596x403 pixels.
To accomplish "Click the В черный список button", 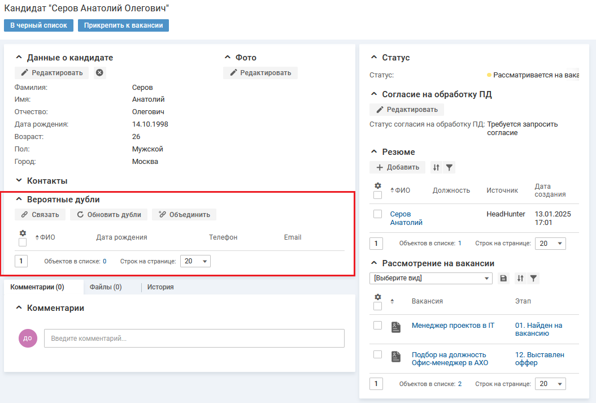I will pos(38,25).
